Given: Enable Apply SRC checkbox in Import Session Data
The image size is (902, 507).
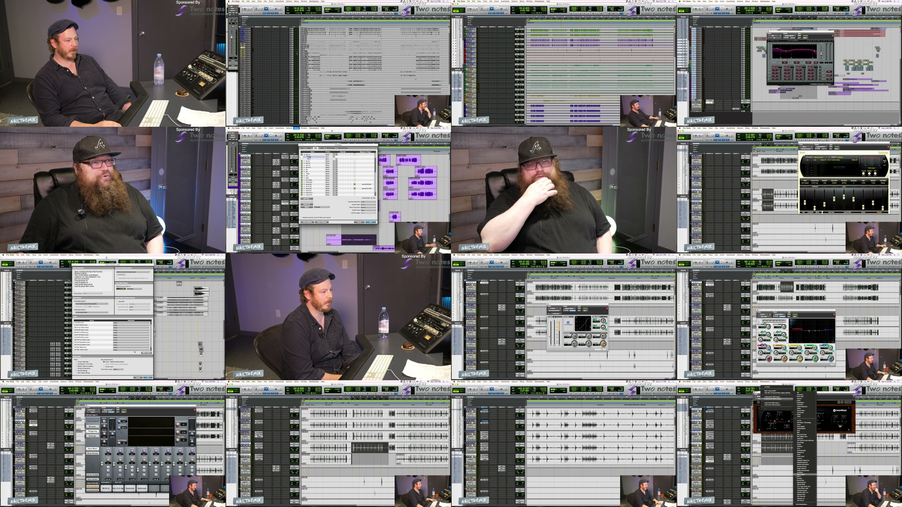Looking at the screenshot, I should pos(117,302).
